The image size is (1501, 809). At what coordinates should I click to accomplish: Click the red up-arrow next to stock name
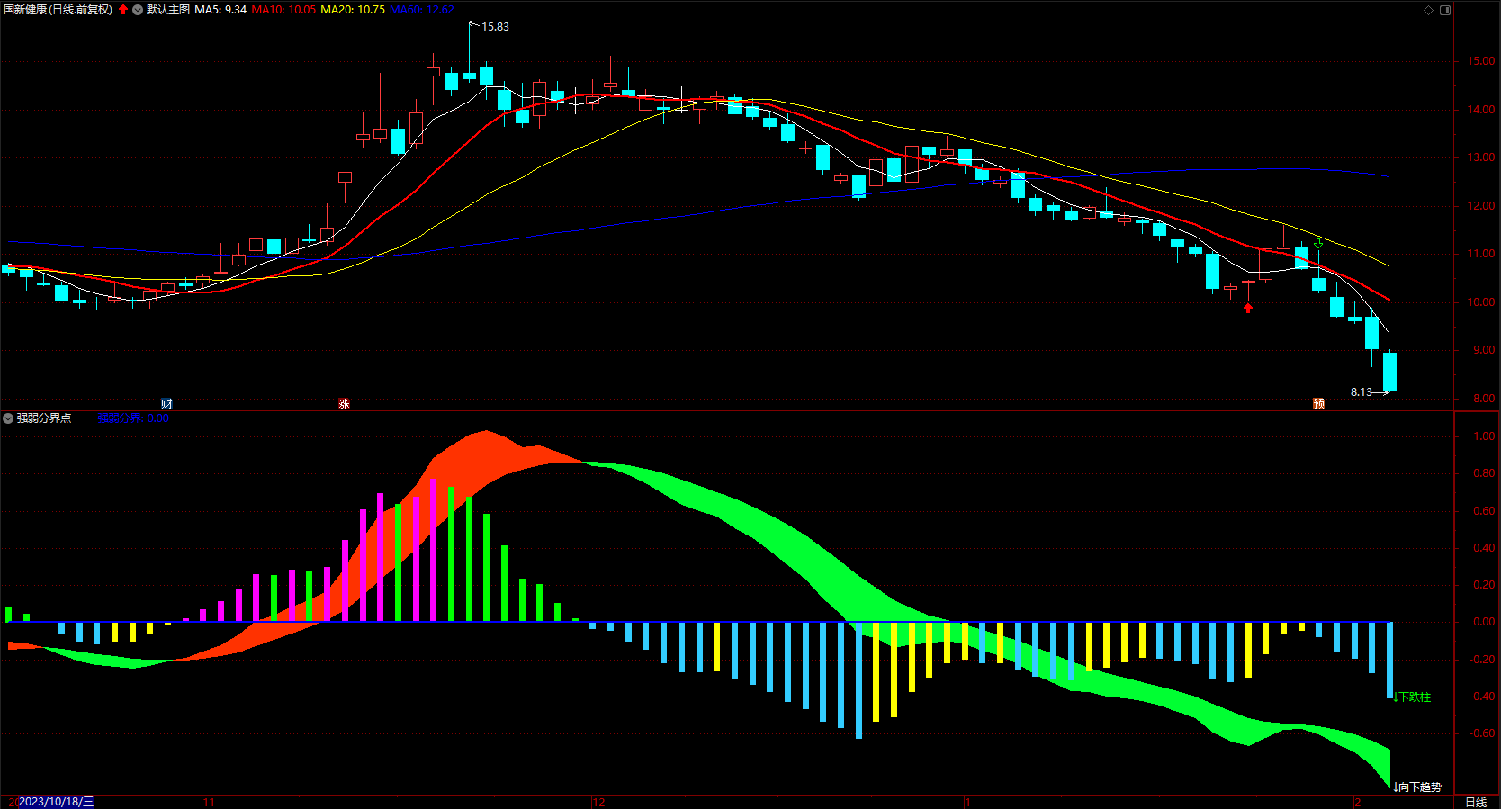[123, 10]
